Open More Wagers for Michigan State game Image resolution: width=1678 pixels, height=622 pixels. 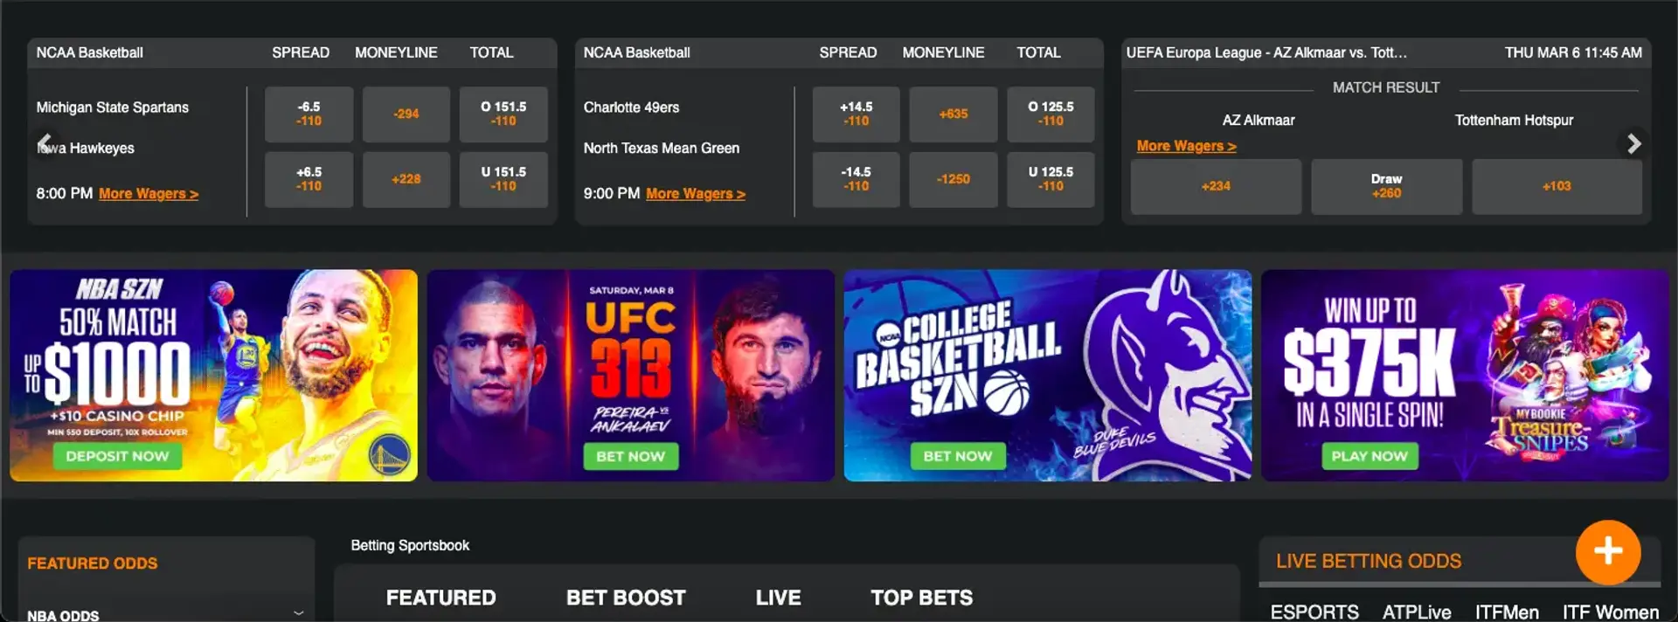149,194
